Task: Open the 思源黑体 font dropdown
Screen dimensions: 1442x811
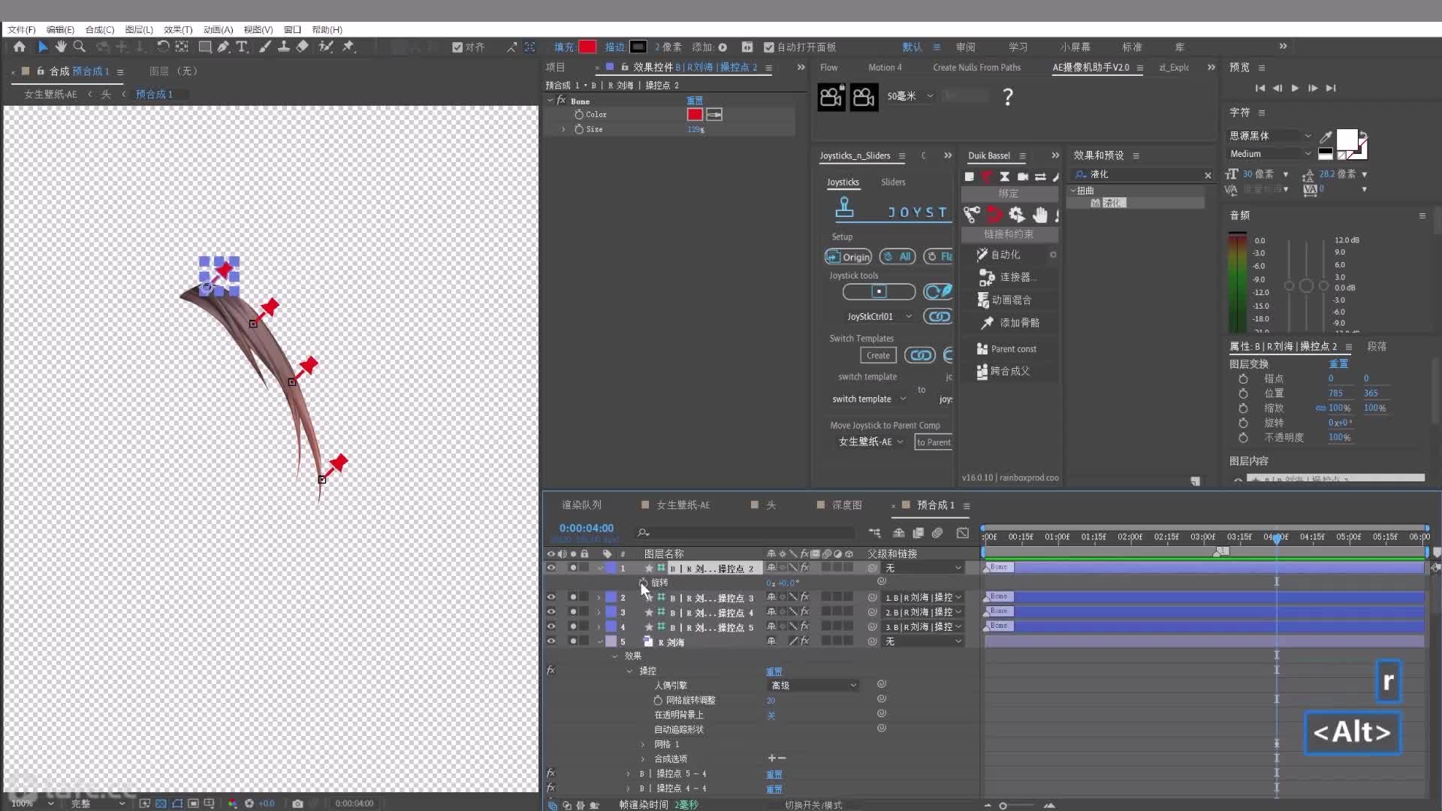Action: (x=1269, y=136)
